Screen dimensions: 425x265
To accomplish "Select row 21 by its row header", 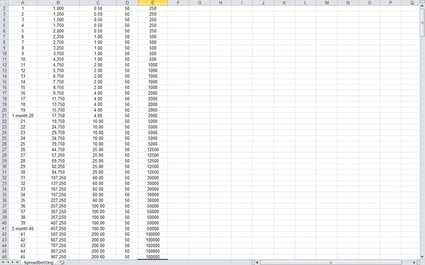I will pos(4,116).
